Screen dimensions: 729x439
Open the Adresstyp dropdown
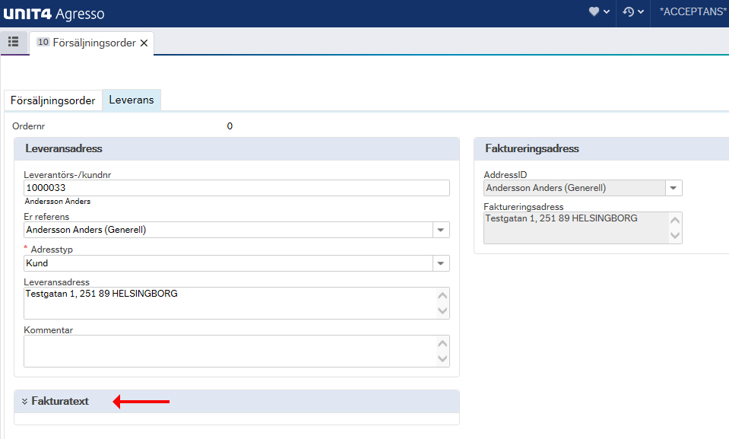(x=441, y=263)
